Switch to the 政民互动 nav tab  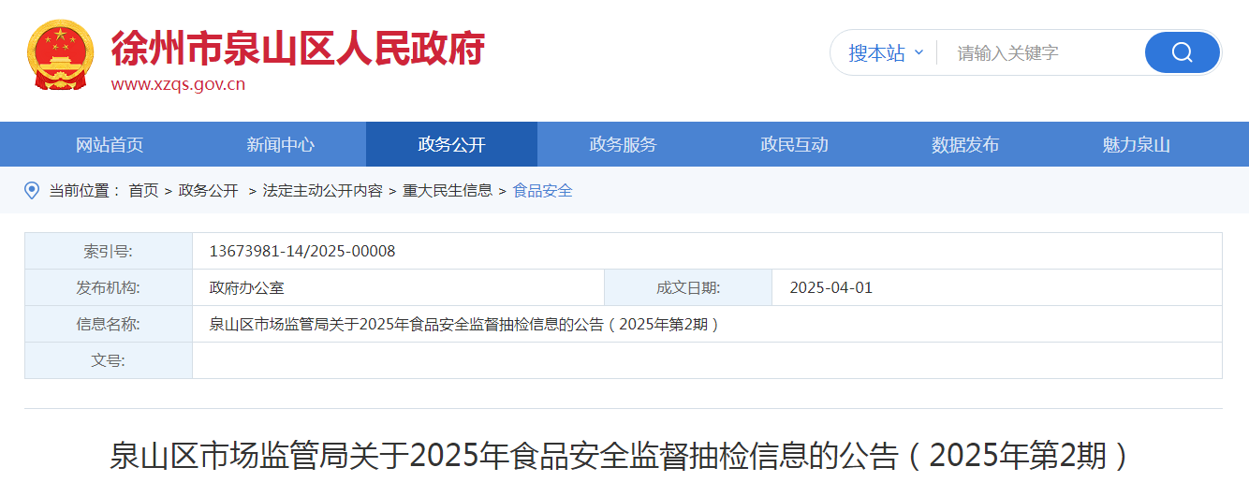coord(794,144)
